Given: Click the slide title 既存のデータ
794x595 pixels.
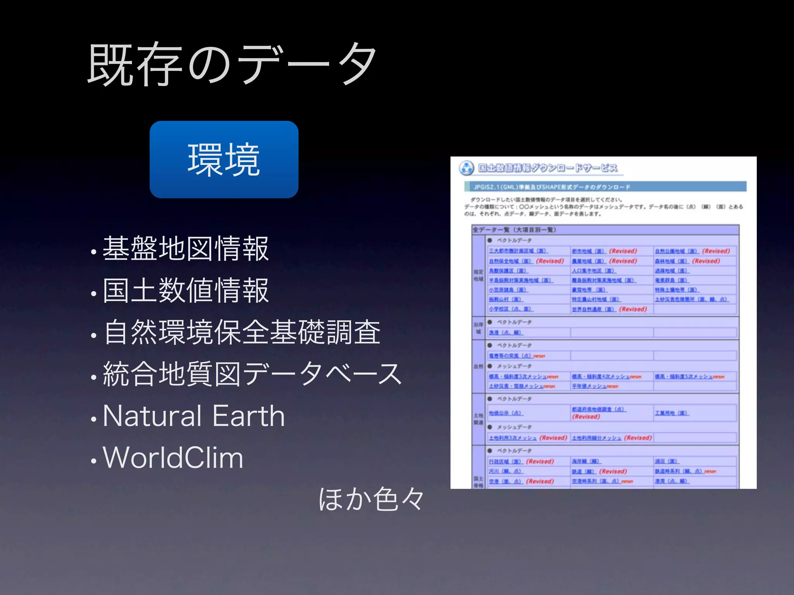Looking at the screenshot, I should tap(231, 64).
